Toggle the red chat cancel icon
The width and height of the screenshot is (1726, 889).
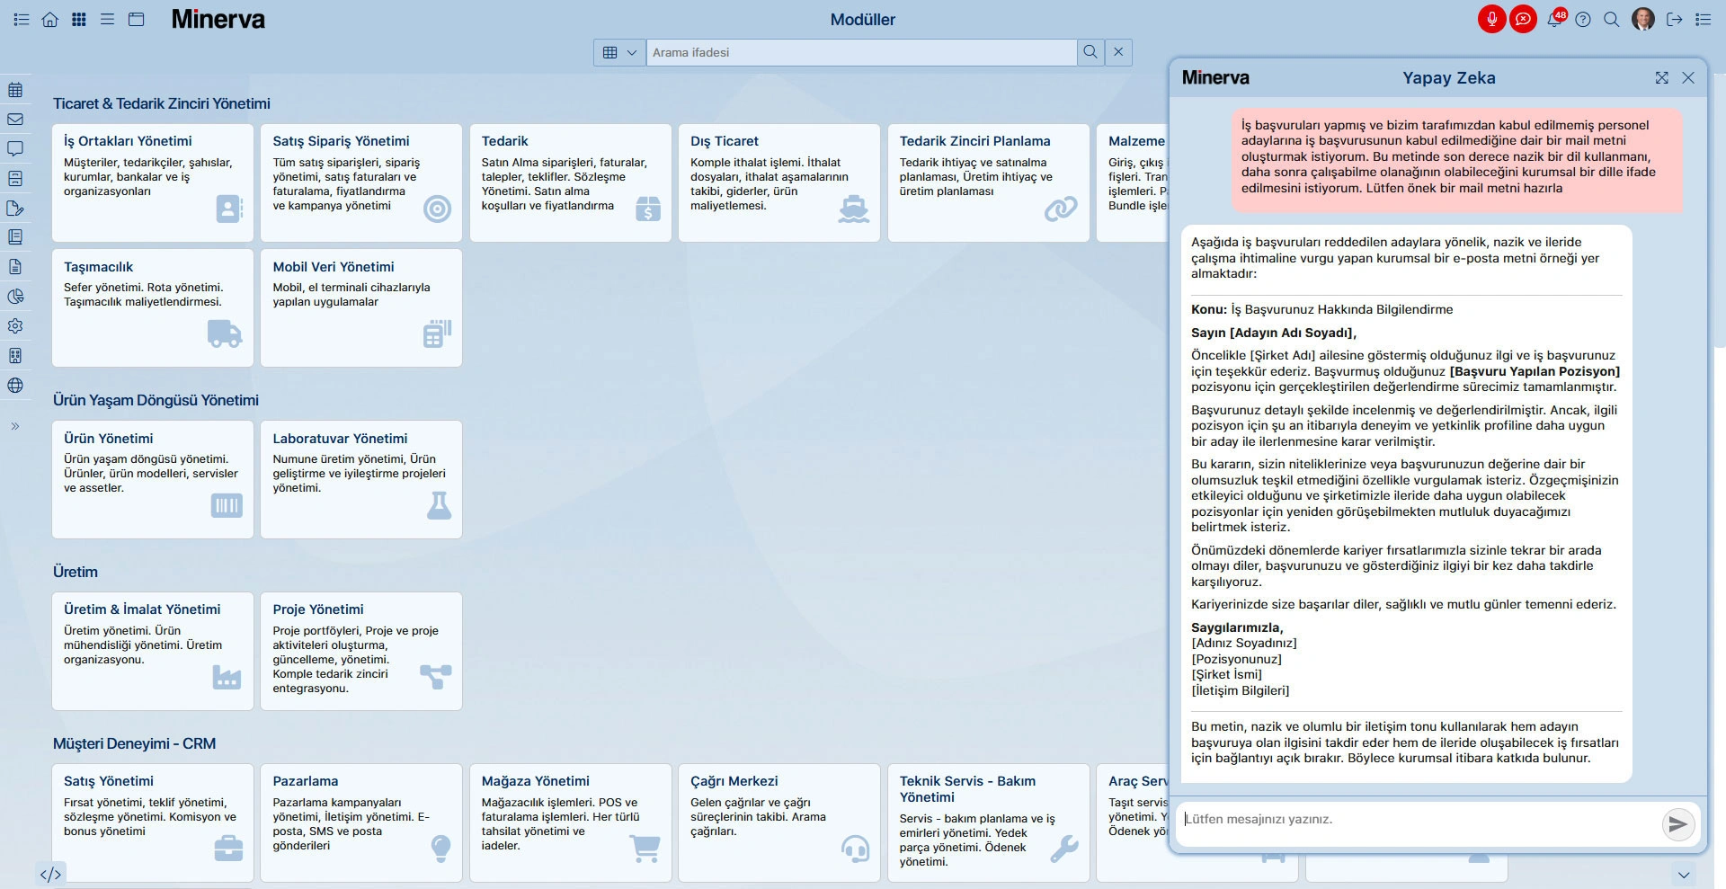coord(1523,19)
